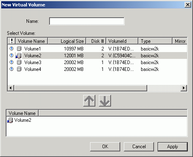Click the horizontal scrollbar thumb of volume list
The height and width of the screenshot is (157, 193).
(x=80, y=88)
